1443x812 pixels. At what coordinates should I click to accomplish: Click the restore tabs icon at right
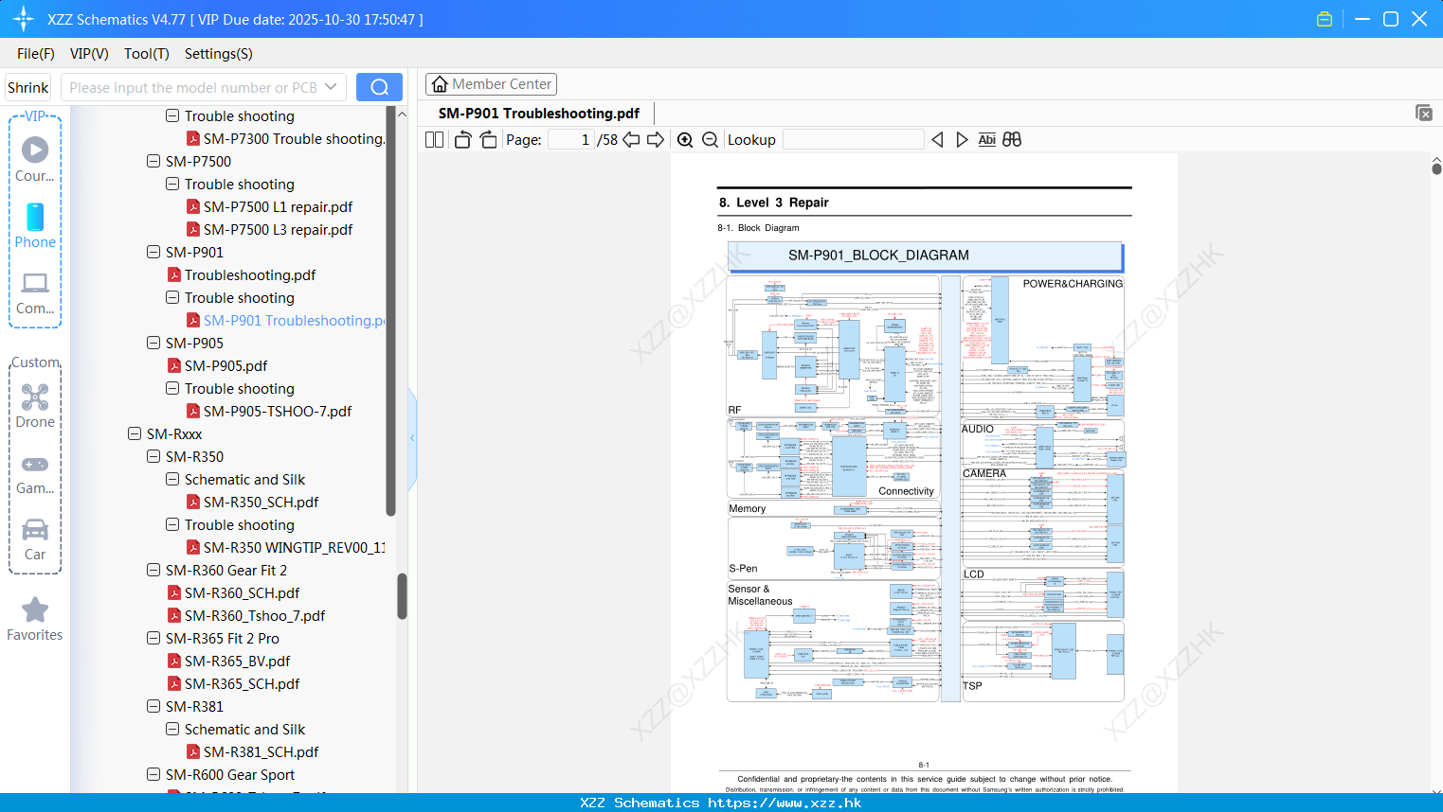click(x=1424, y=113)
